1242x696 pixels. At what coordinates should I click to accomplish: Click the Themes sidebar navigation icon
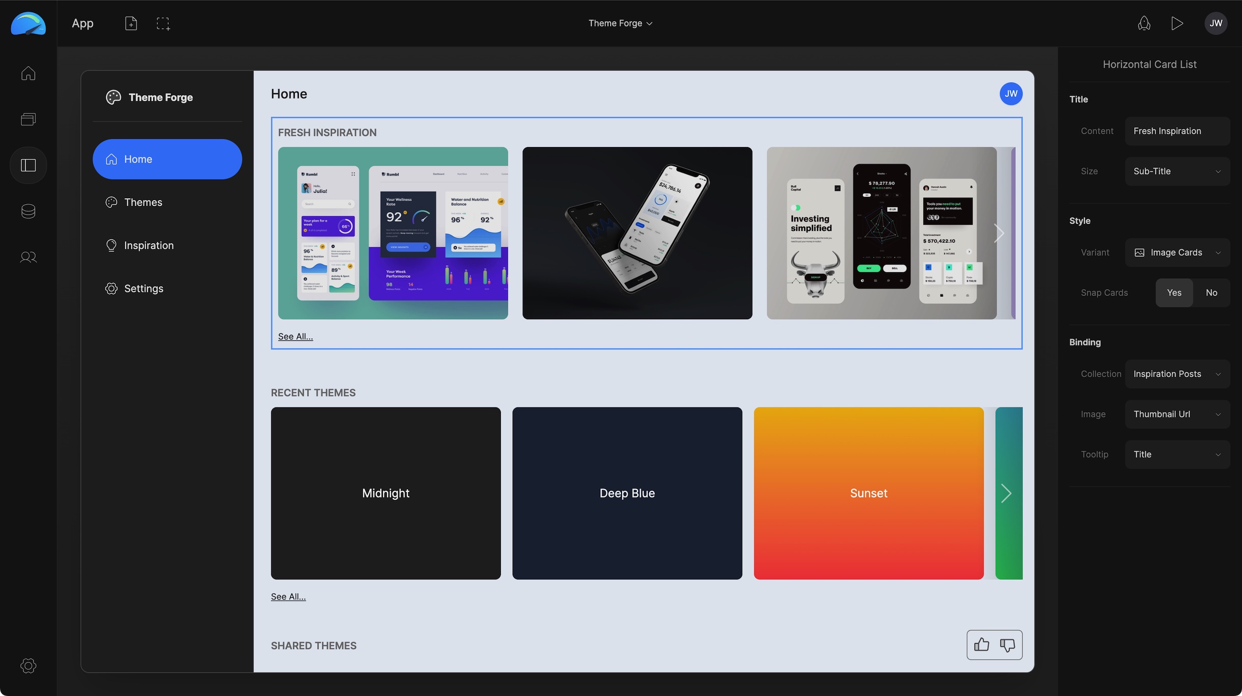pyautogui.click(x=111, y=202)
